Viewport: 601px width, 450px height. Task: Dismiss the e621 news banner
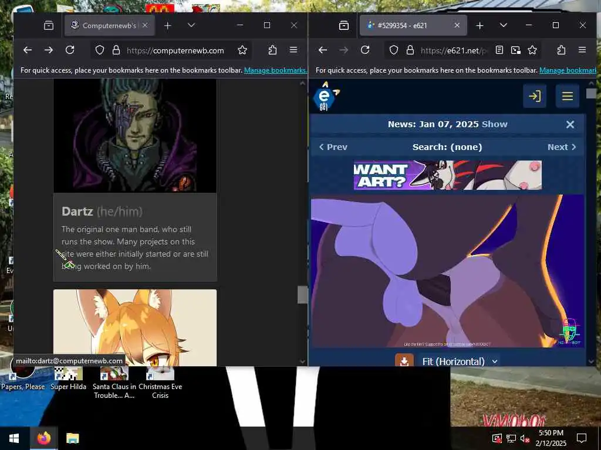coord(570,124)
